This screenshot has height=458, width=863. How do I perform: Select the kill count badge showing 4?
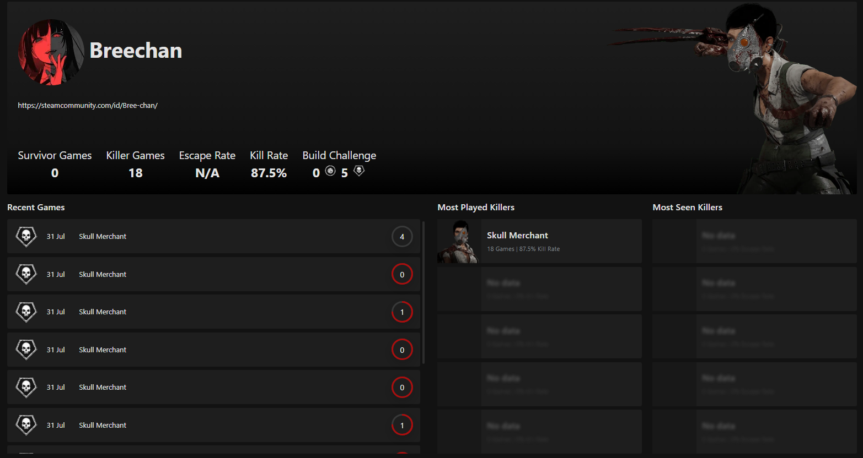tap(402, 237)
